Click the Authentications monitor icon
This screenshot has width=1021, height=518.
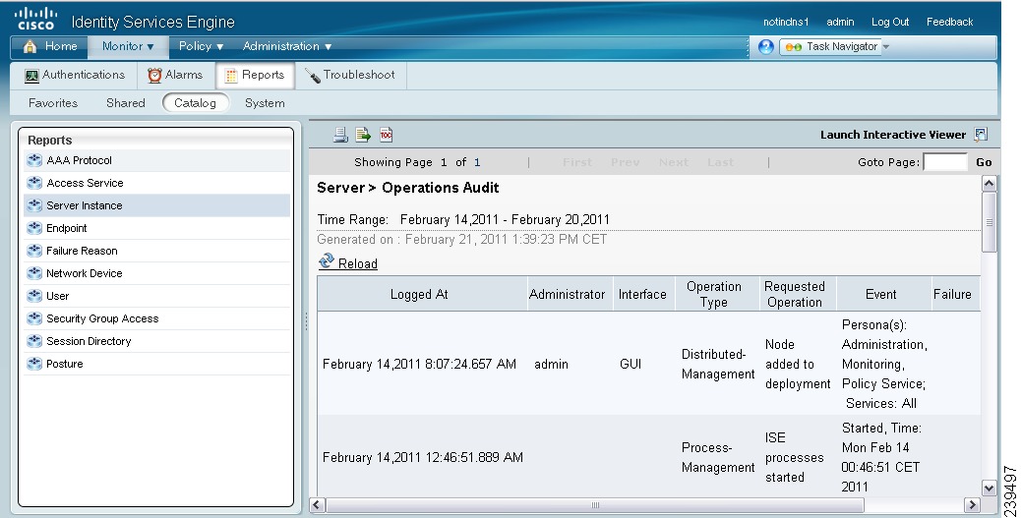pyautogui.click(x=31, y=76)
